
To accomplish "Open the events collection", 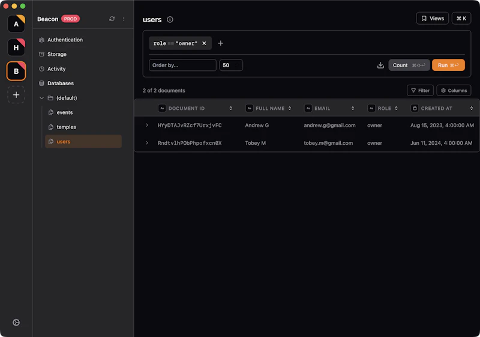I will 65,112.
